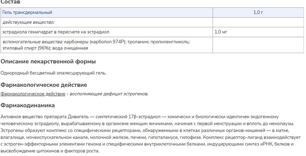Click the 'Описание лекарственной формы' heading
Image resolution: width=306 pixels, height=156 pixels.
coord(48,62)
